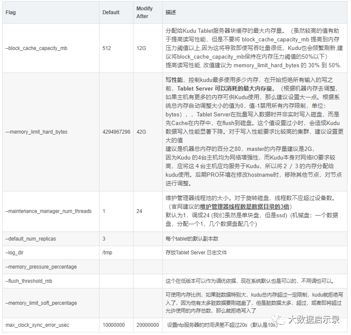Click the modified value 24
351x335 pixels.
(139, 211)
